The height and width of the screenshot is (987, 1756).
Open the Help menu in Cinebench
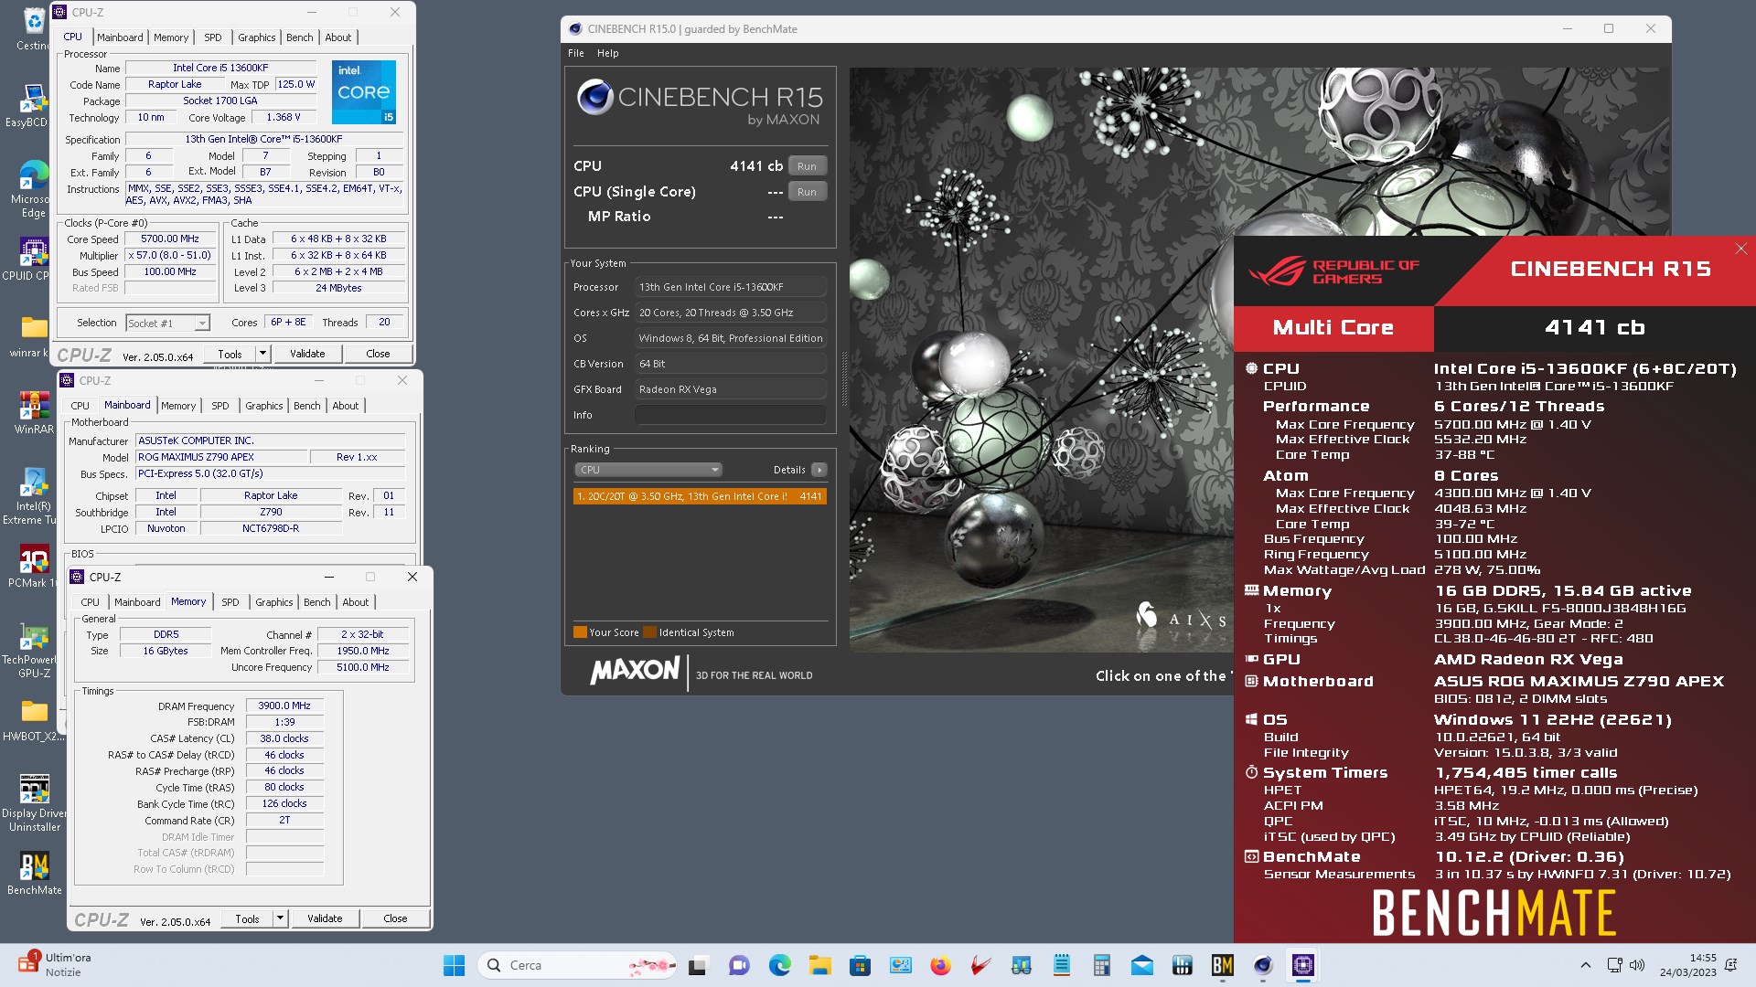[x=607, y=53]
